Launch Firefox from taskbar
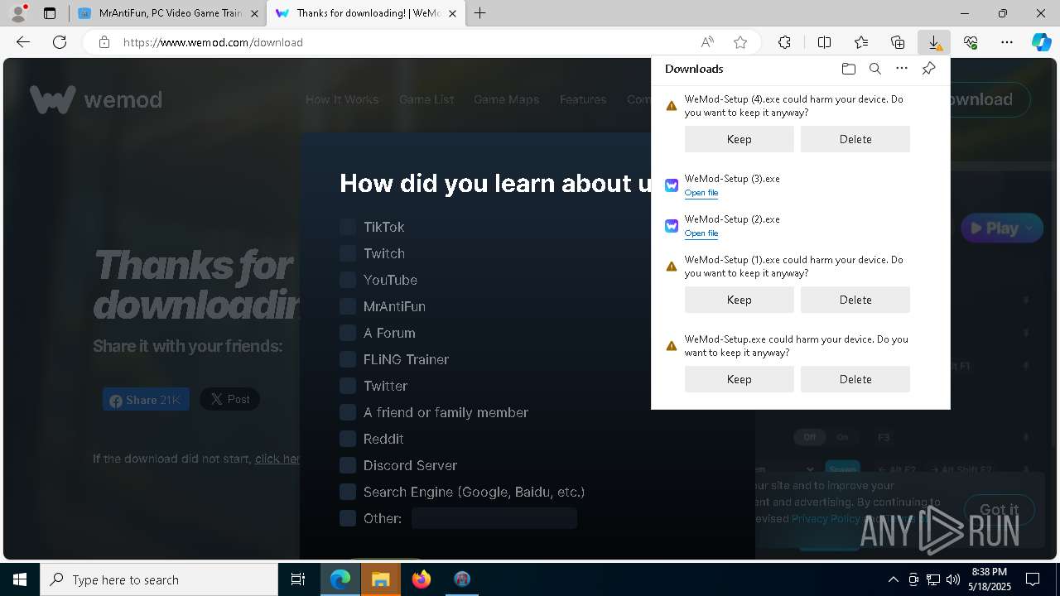Viewport: 1060px width, 596px height. [422, 579]
